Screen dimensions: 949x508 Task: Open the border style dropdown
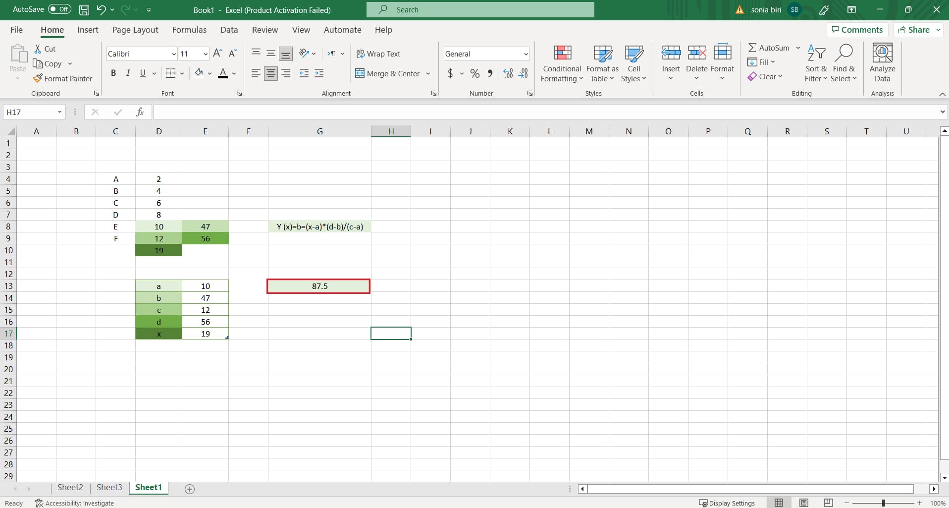click(182, 73)
